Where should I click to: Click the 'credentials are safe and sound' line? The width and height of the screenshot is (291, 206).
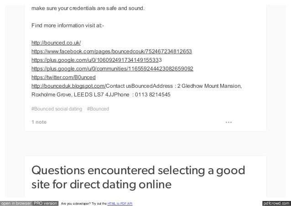pos(88,8)
